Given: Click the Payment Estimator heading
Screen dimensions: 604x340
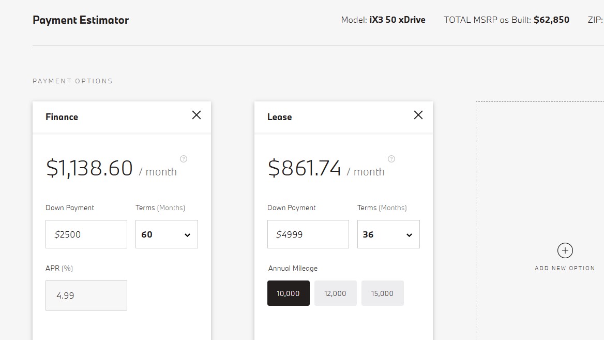Looking at the screenshot, I should [x=81, y=20].
